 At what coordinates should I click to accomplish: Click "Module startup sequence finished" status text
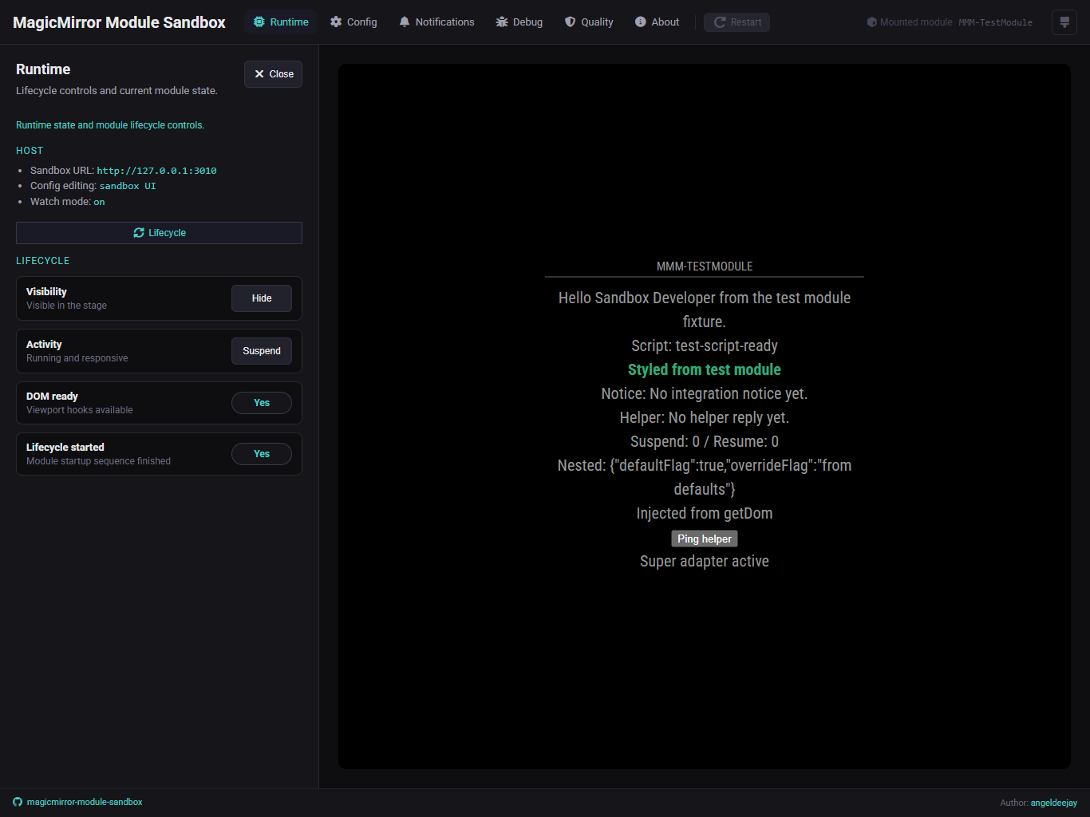98,461
